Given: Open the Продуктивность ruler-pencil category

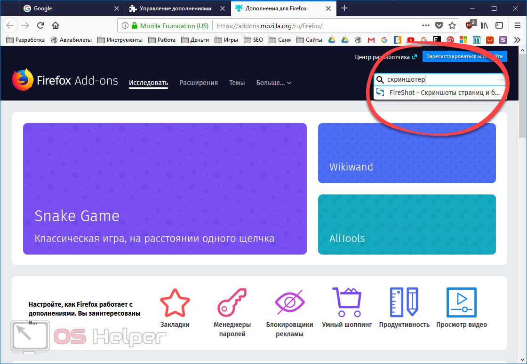Looking at the screenshot, I should coord(404,308).
